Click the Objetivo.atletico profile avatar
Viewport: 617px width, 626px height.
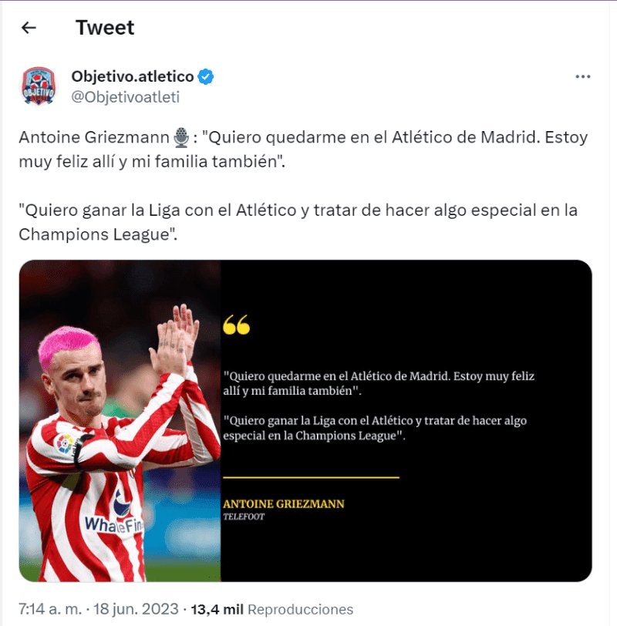pos(39,86)
